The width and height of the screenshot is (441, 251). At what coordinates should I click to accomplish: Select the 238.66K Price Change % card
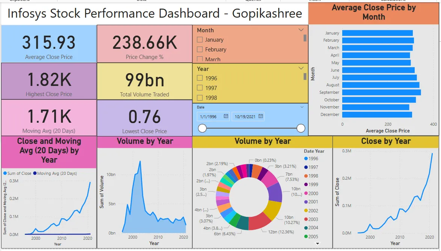pyautogui.click(x=145, y=44)
